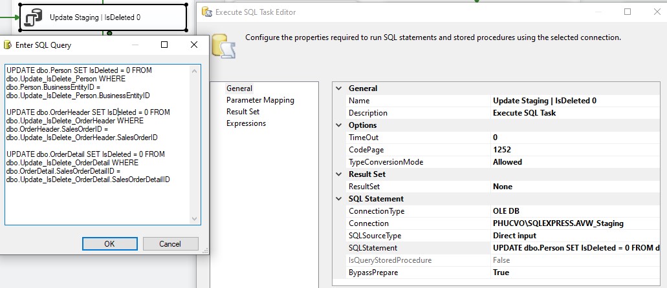
Task: Select the IsQueryStoredProcedure property label
Action: 390,260
